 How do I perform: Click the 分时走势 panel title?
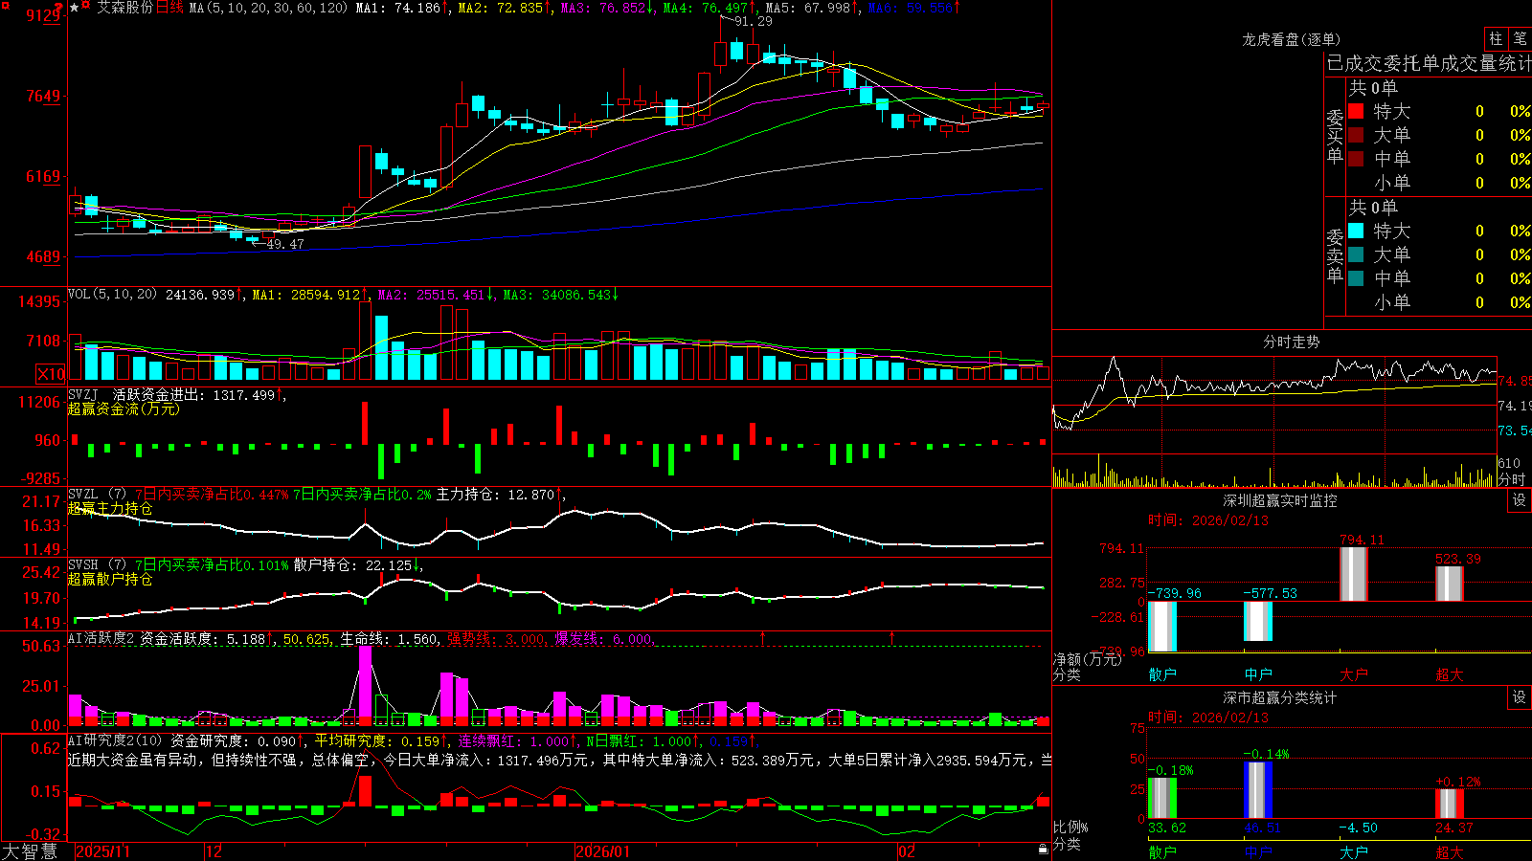coord(1291,342)
